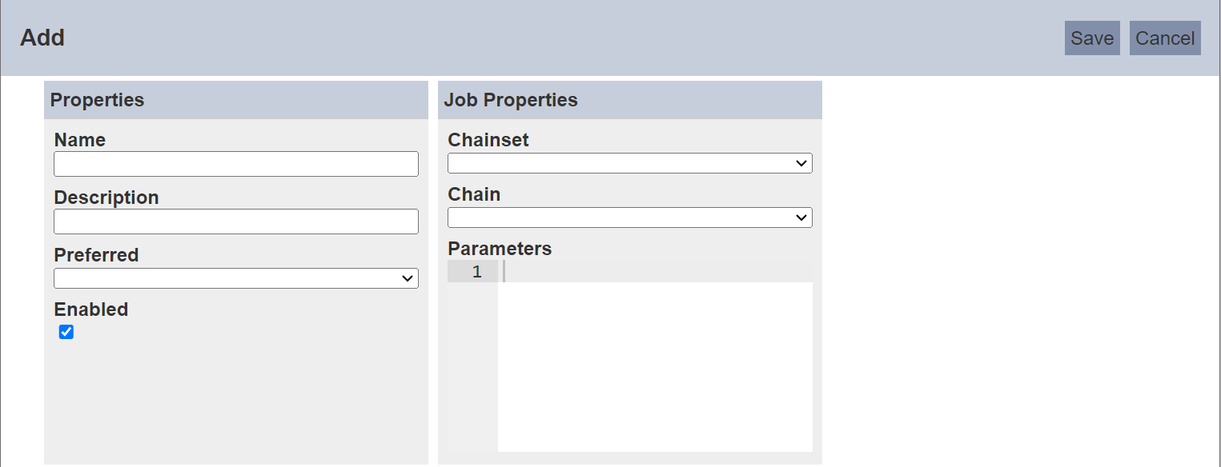
Task: Click the Enabled label
Action: [x=91, y=309]
